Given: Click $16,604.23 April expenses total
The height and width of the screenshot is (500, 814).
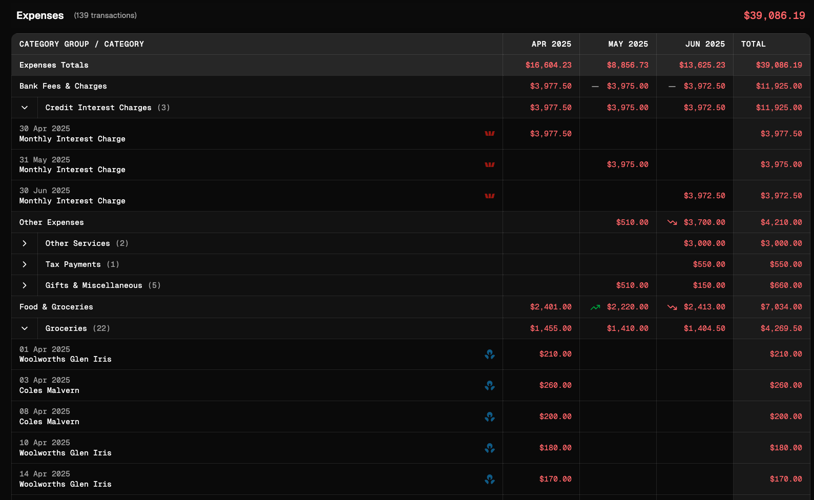Looking at the screenshot, I should coord(548,65).
